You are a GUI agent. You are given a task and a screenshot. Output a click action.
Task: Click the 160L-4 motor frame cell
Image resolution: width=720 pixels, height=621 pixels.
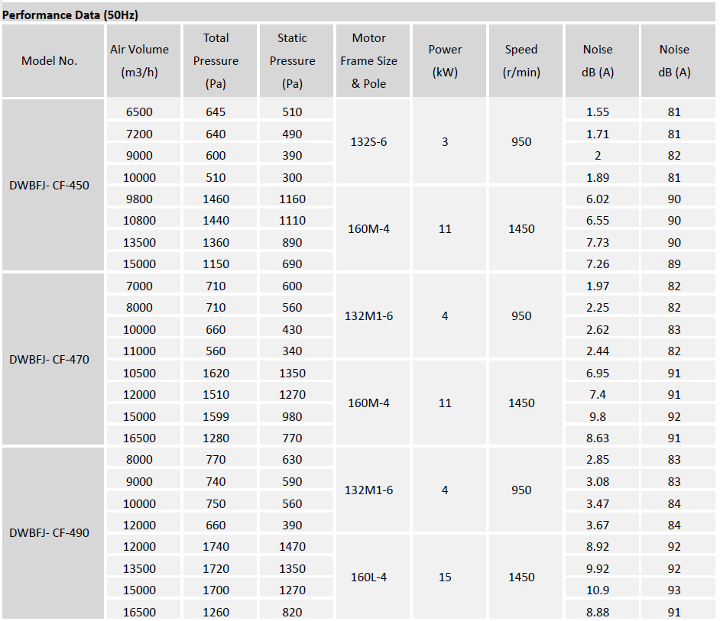pyautogui.click(x=368, y=577)
